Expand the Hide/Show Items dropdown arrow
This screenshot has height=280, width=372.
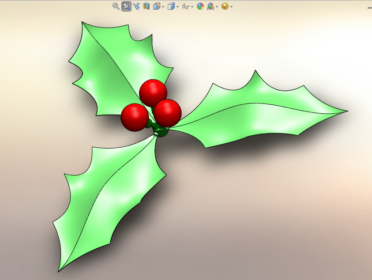tap(192, 7)
